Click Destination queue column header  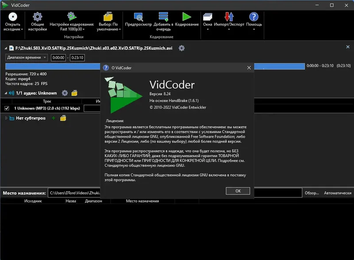142,201
